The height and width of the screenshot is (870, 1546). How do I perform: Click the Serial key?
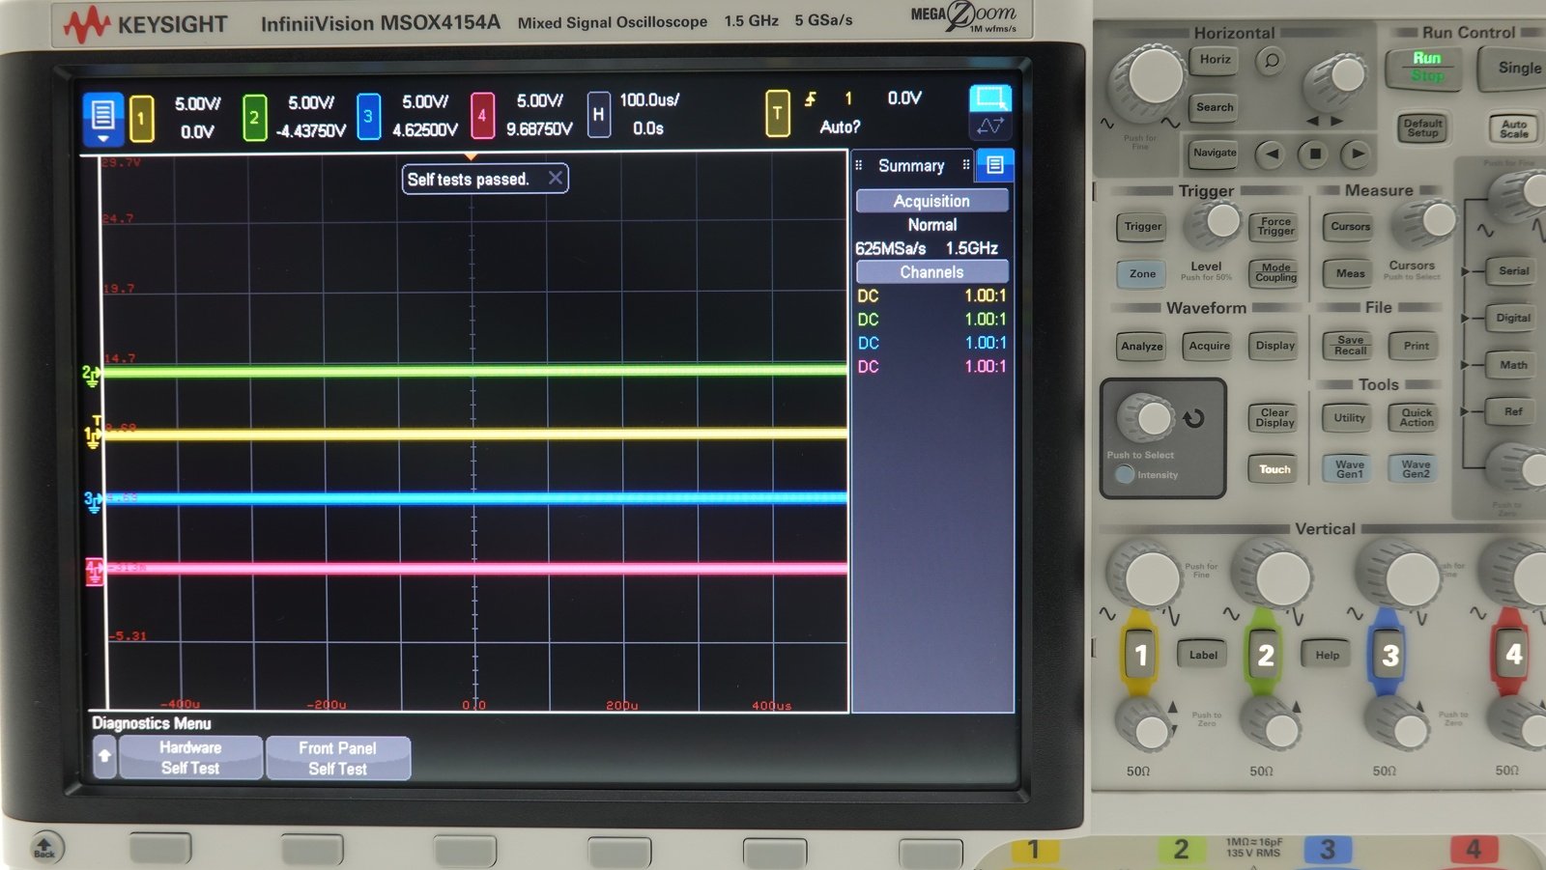point(1513,271)
